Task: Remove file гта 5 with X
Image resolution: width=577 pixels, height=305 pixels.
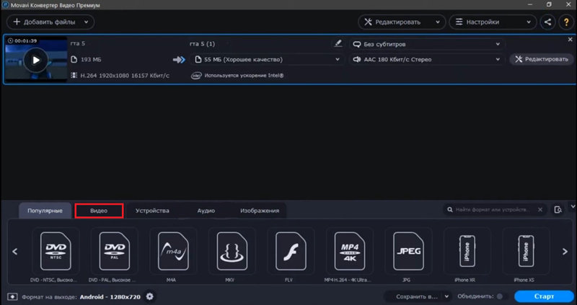Action: (570, 40)
